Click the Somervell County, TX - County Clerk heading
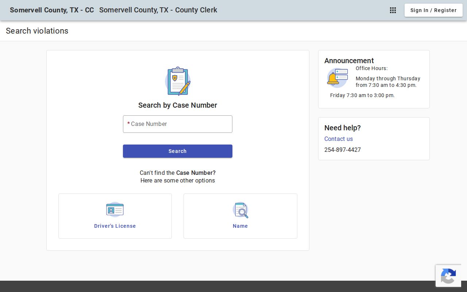 point(158,10)
